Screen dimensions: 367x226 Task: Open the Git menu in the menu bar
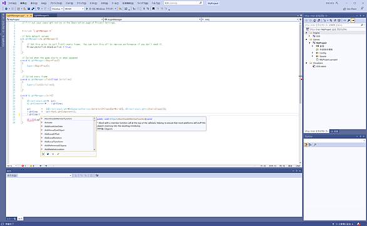tap(44, 3)
